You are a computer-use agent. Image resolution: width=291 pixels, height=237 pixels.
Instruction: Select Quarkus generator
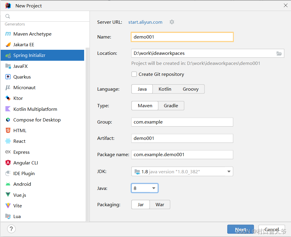click(x=42, y=77)
